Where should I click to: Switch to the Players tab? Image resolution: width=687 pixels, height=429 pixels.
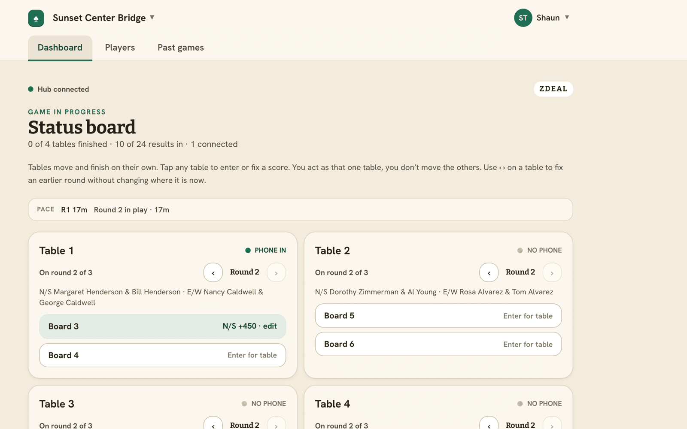(120, 48)
